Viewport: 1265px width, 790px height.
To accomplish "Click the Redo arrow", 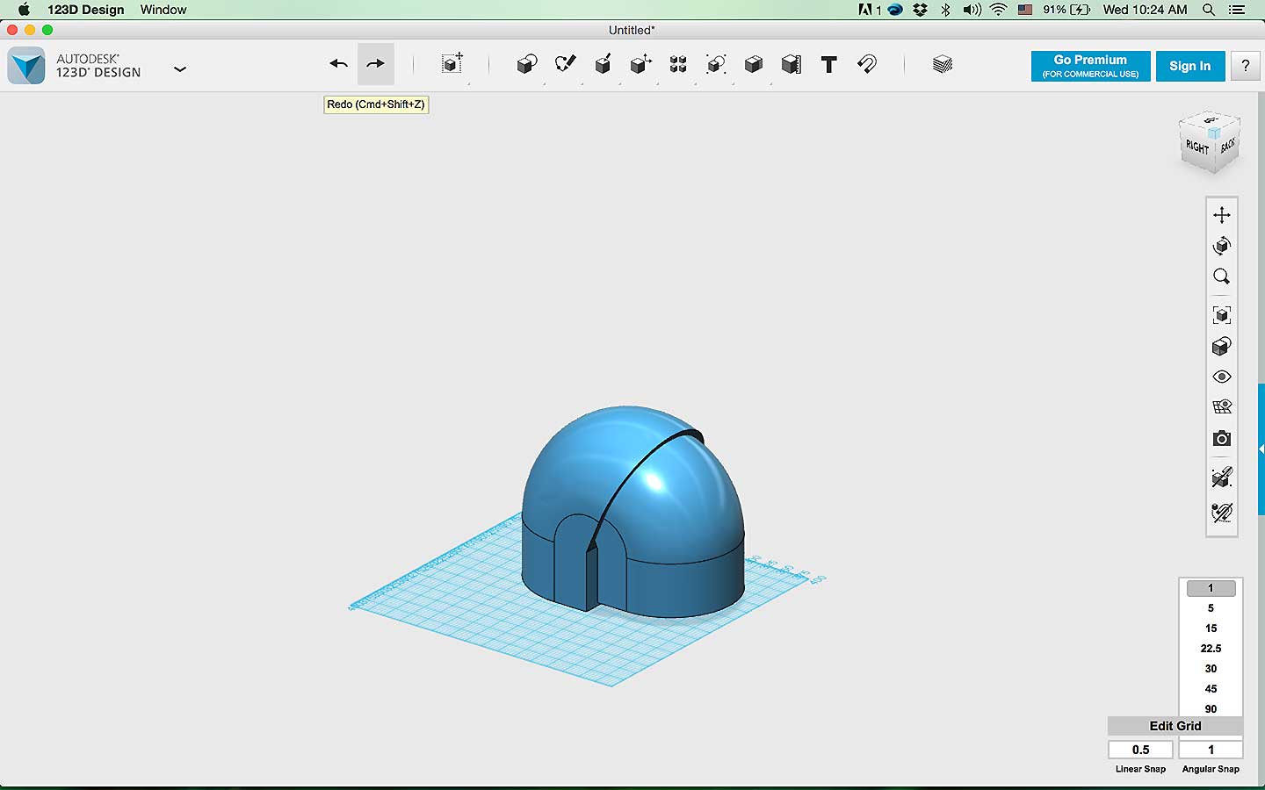I will 375,64.
